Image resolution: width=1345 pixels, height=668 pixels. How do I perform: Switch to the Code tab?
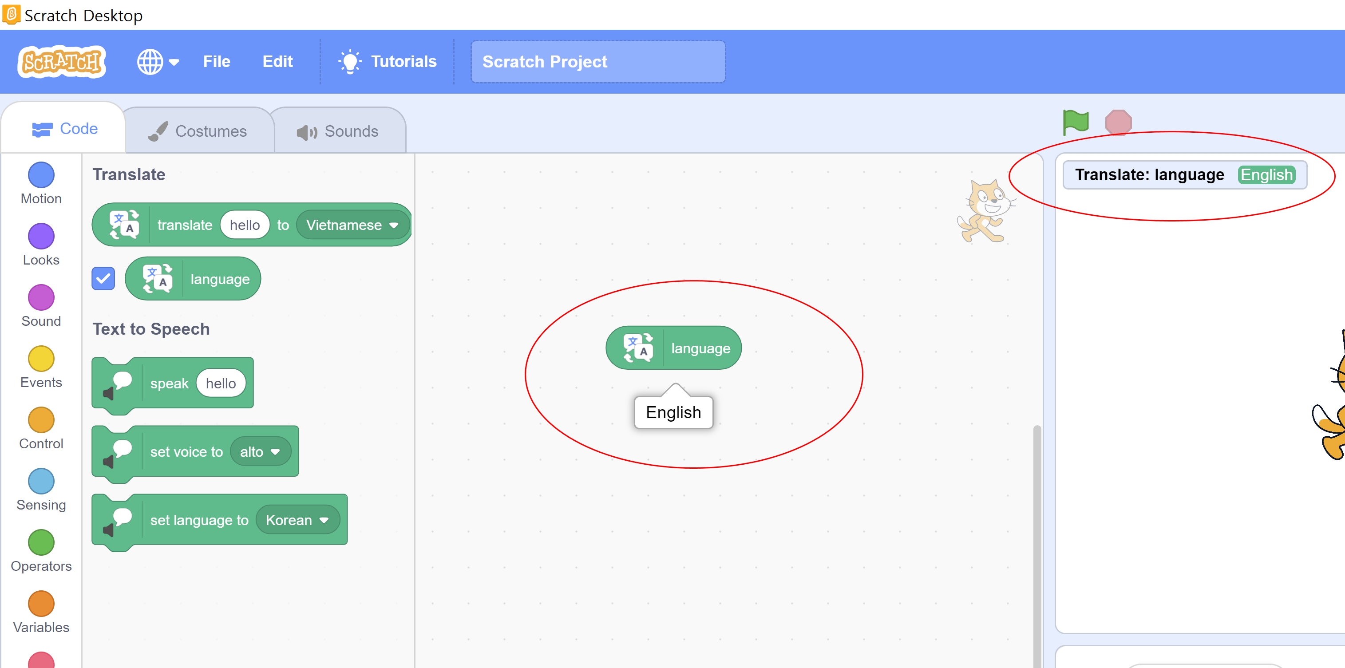[64, 128]
